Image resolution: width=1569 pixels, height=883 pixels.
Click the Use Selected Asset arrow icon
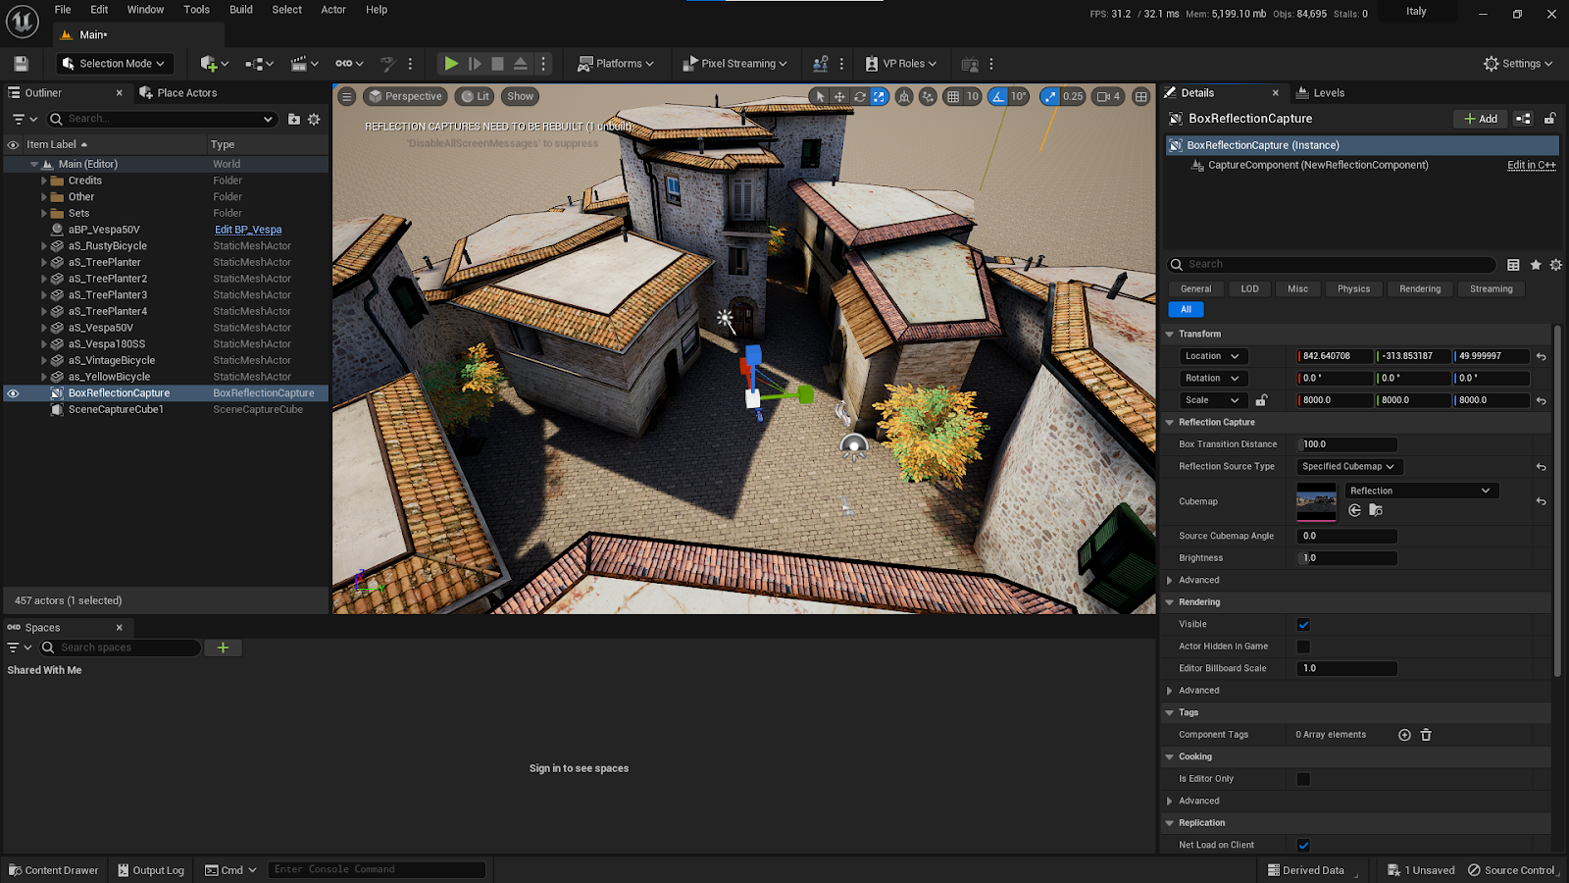coord(1354,510)
